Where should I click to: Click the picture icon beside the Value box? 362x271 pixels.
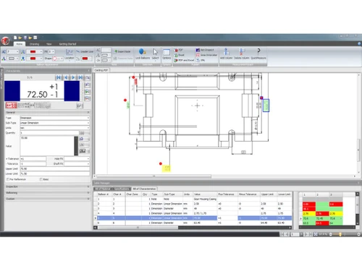(83, 151)
